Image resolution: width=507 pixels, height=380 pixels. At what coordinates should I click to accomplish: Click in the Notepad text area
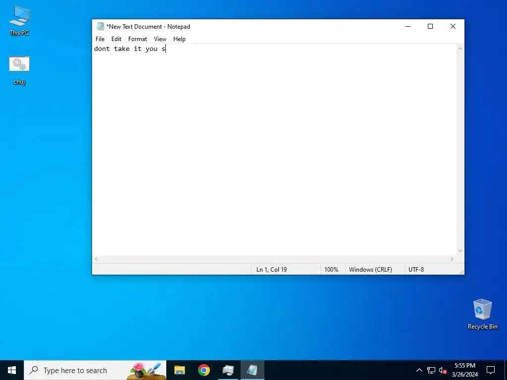tap(274, 149)
